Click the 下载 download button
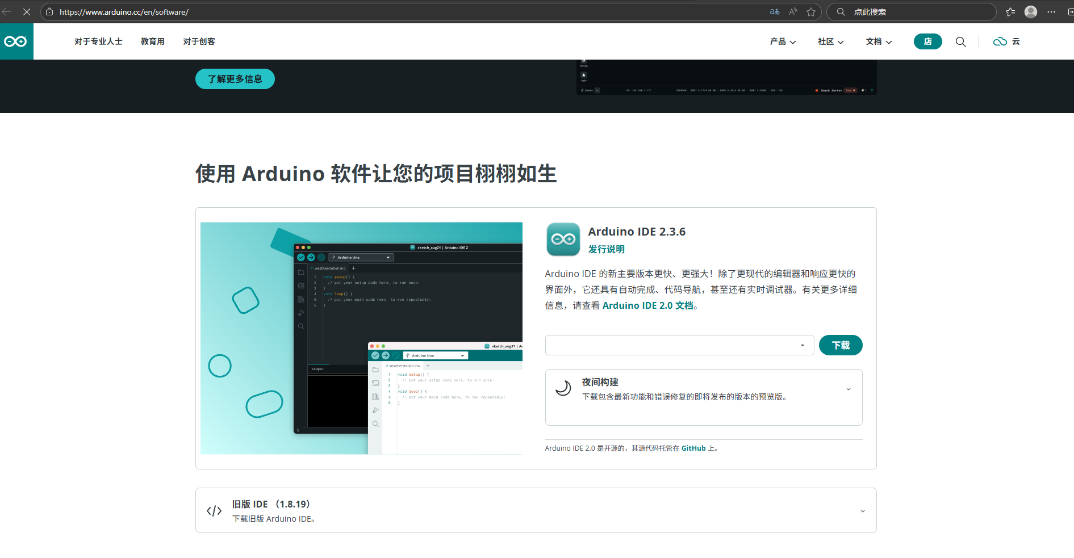 coord(841,345)
